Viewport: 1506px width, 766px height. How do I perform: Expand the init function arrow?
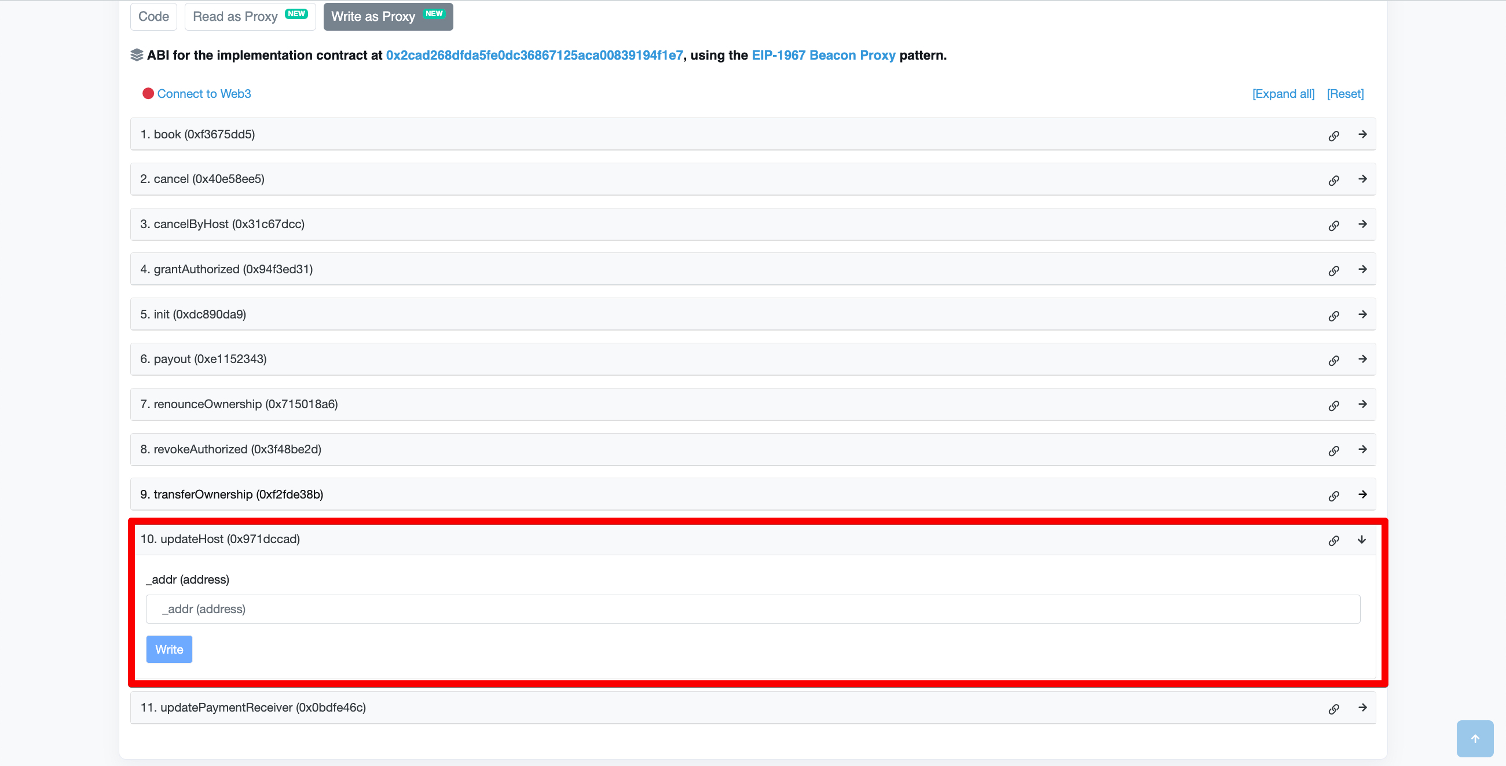(x=1362, y=314)
